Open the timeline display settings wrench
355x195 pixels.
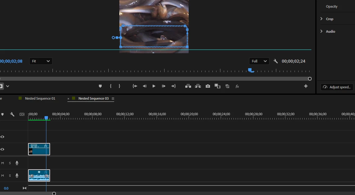(12, 114)
